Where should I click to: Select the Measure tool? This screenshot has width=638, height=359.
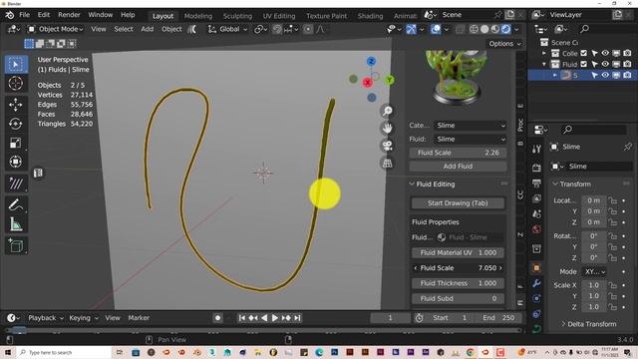coord(16,224)
